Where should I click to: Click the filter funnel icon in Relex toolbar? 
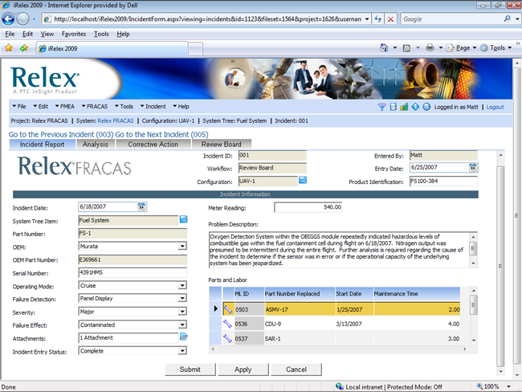coord(381,107)
